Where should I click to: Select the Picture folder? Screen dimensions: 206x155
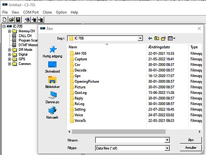(x=77, y=87)
